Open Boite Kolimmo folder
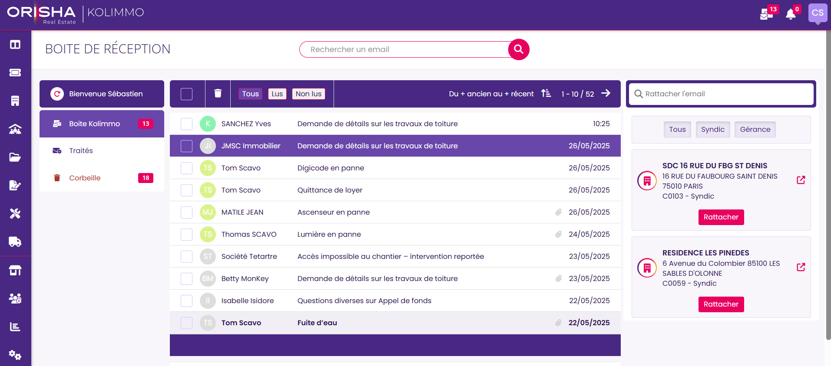This screenshot has height=366, width=831. (x=102, y=124)
